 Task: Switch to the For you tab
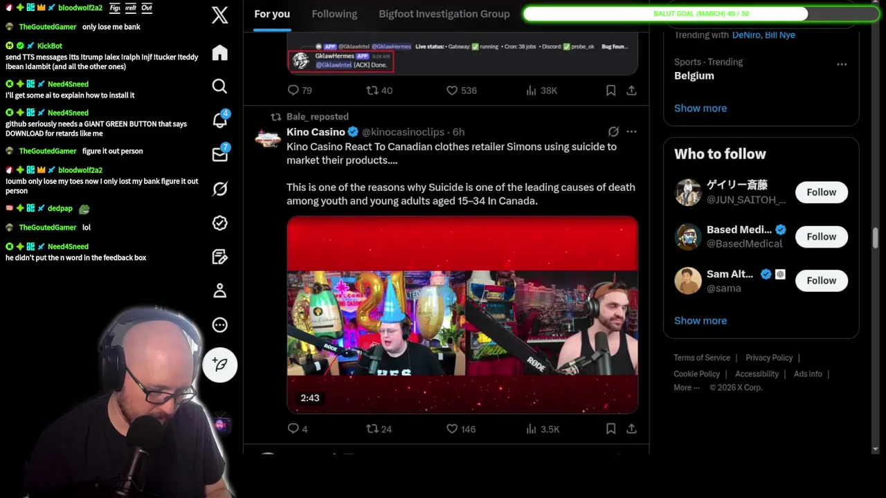[x=272, y=14]
